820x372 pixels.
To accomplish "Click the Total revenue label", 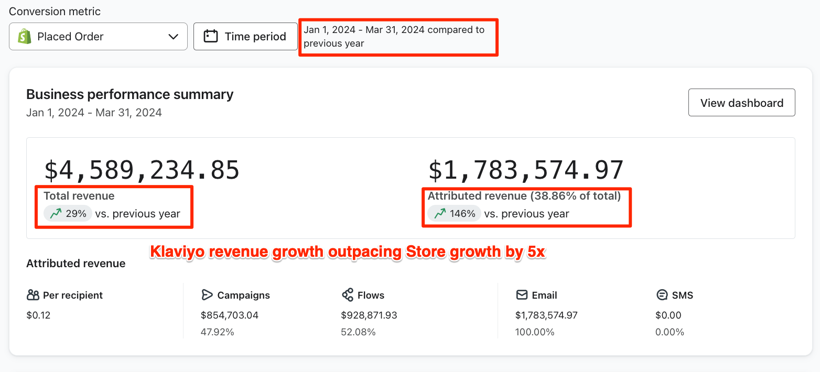I will point(79,196).
